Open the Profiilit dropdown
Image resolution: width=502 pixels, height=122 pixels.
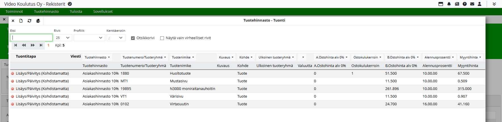tap(89, 38)
